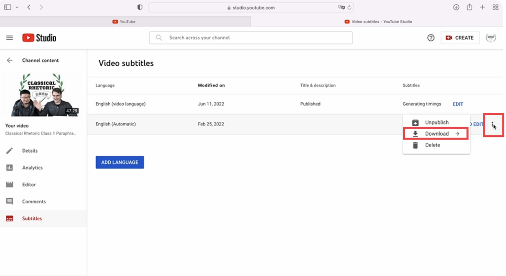Click the Your video label
This screenshot has height=276, width=506.
point(17,126)
